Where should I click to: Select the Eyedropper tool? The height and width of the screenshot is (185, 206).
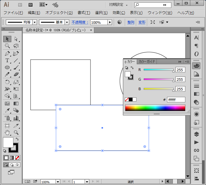click(7, 111)
